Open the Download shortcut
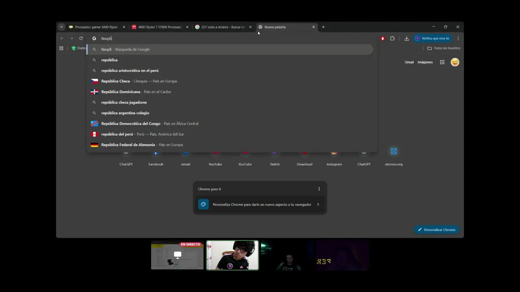This screenshot has width=520, height=292. coord(304,158)
